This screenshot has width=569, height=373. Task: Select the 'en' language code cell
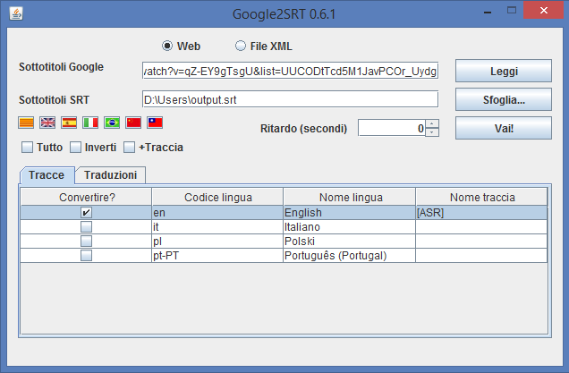(x=217, y=213)
